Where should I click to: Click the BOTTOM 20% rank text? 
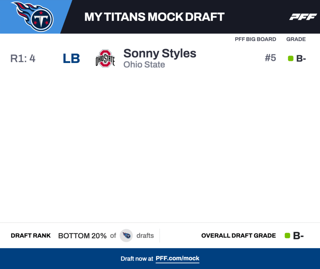[x=82, y=236]
